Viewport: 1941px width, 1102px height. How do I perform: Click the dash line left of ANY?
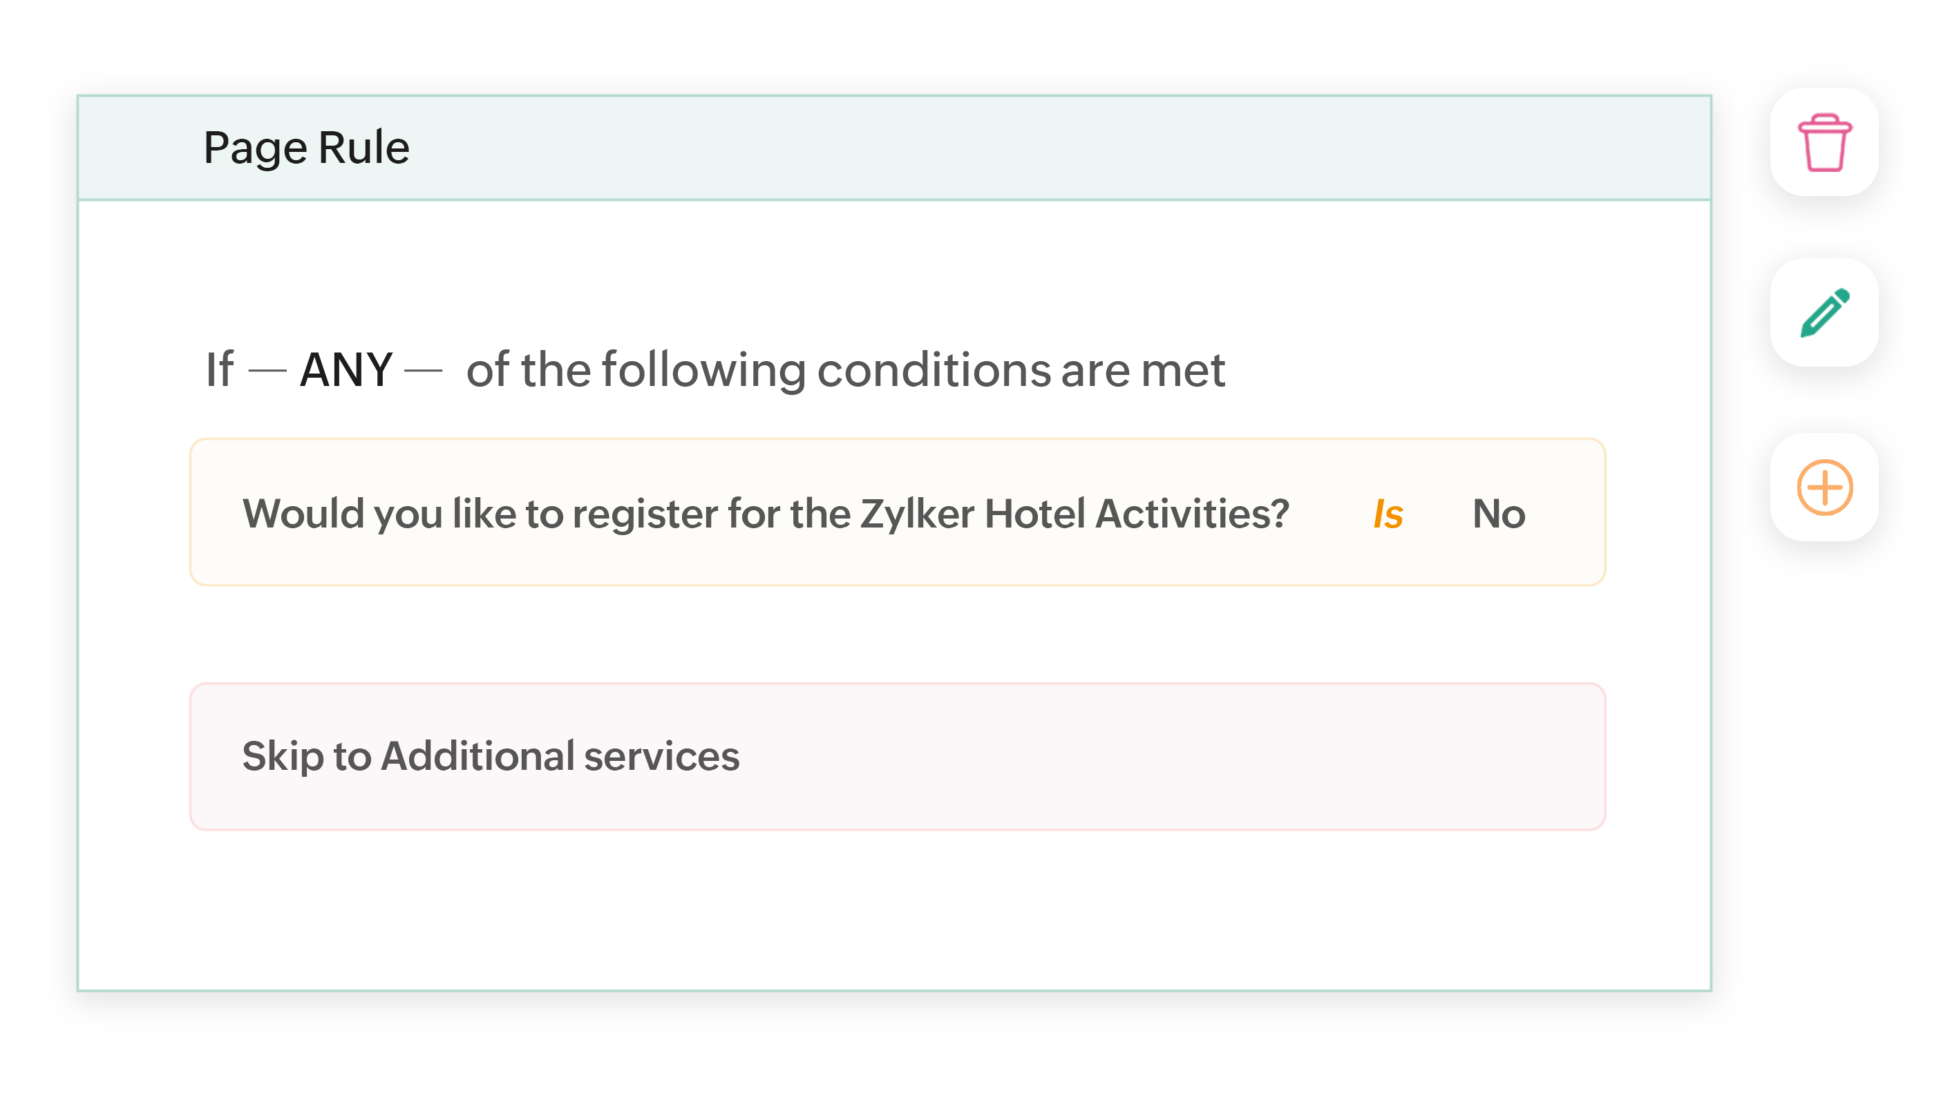click(x=267, y=371)
